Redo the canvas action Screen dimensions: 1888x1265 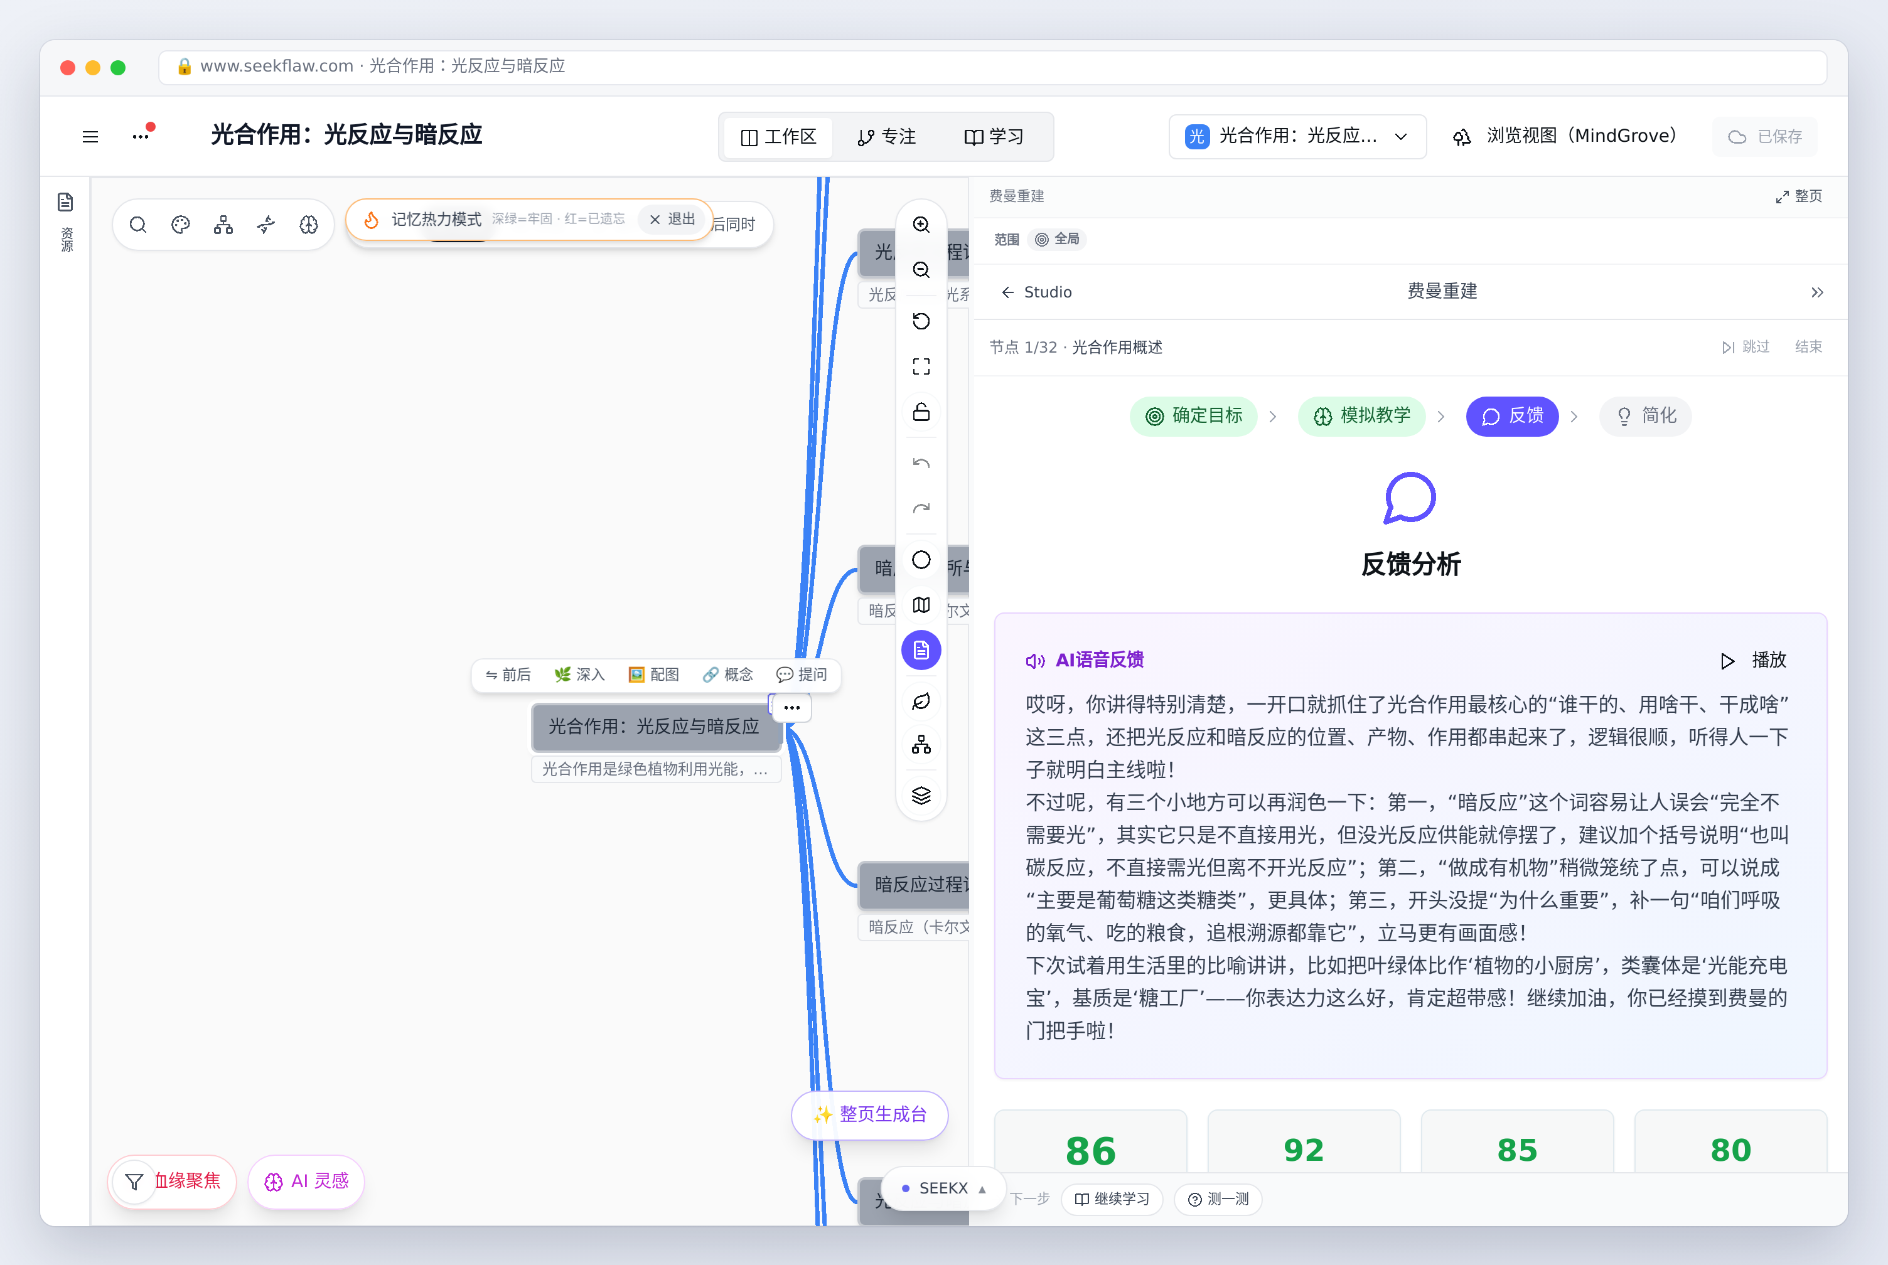(x=921, y=508)
